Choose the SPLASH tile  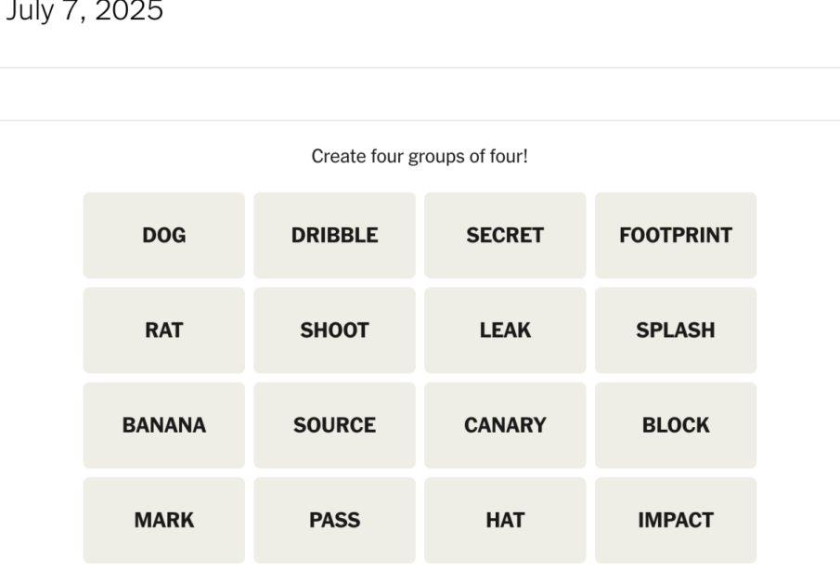tap(676, 330)
